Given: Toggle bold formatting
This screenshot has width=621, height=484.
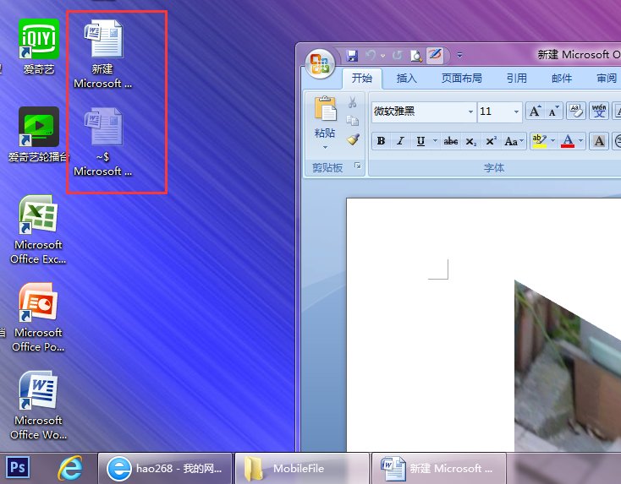Looking at the screenshot, I should click(x=381, y=141).
